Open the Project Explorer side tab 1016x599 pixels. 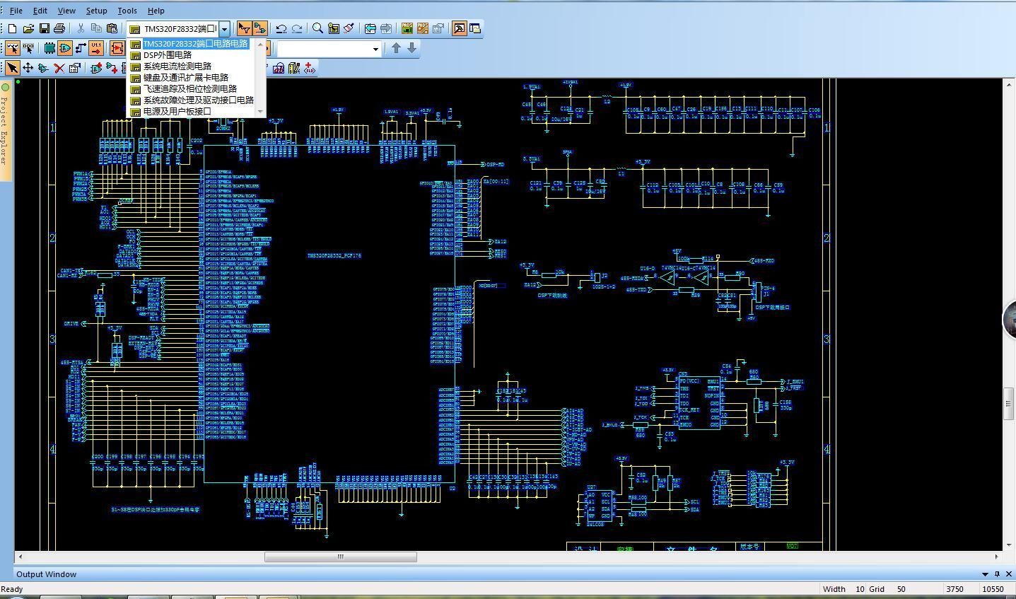click(x=5, y=129)
